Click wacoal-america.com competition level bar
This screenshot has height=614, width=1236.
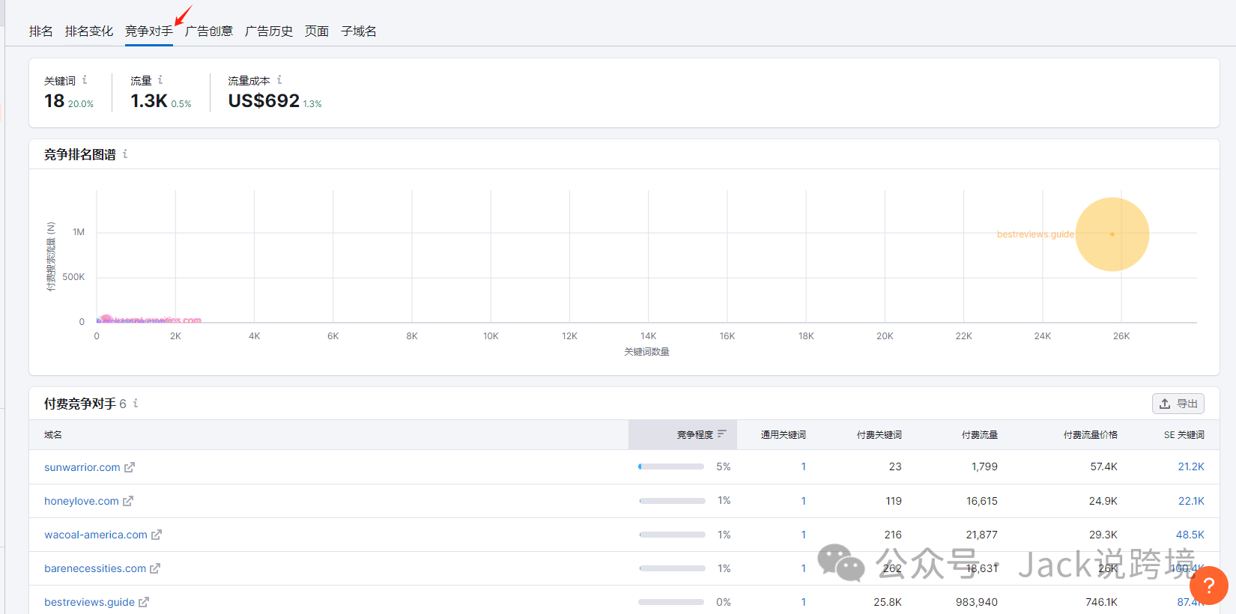(673, 535)
